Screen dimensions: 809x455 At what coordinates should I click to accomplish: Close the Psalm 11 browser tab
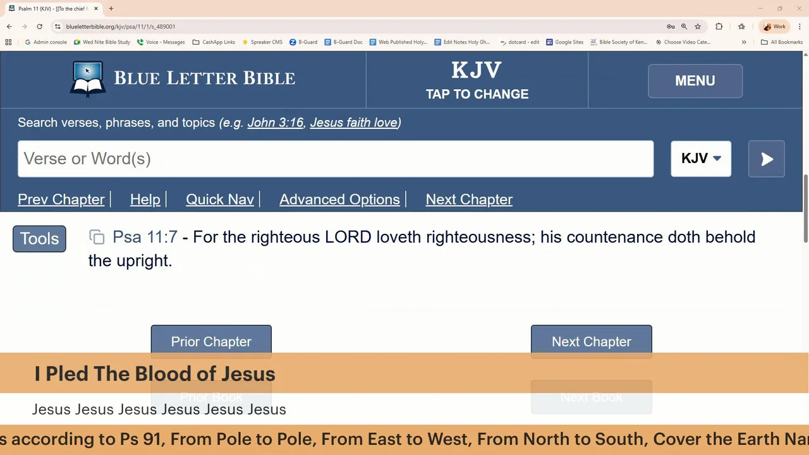(96, 9)
